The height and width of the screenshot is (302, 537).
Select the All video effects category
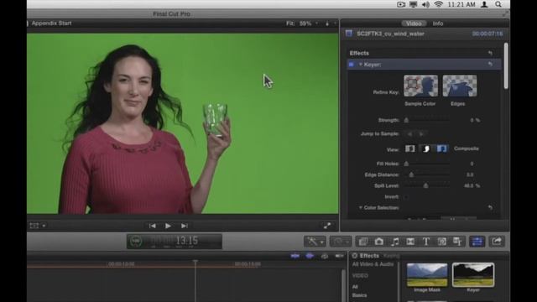[355, 287]
